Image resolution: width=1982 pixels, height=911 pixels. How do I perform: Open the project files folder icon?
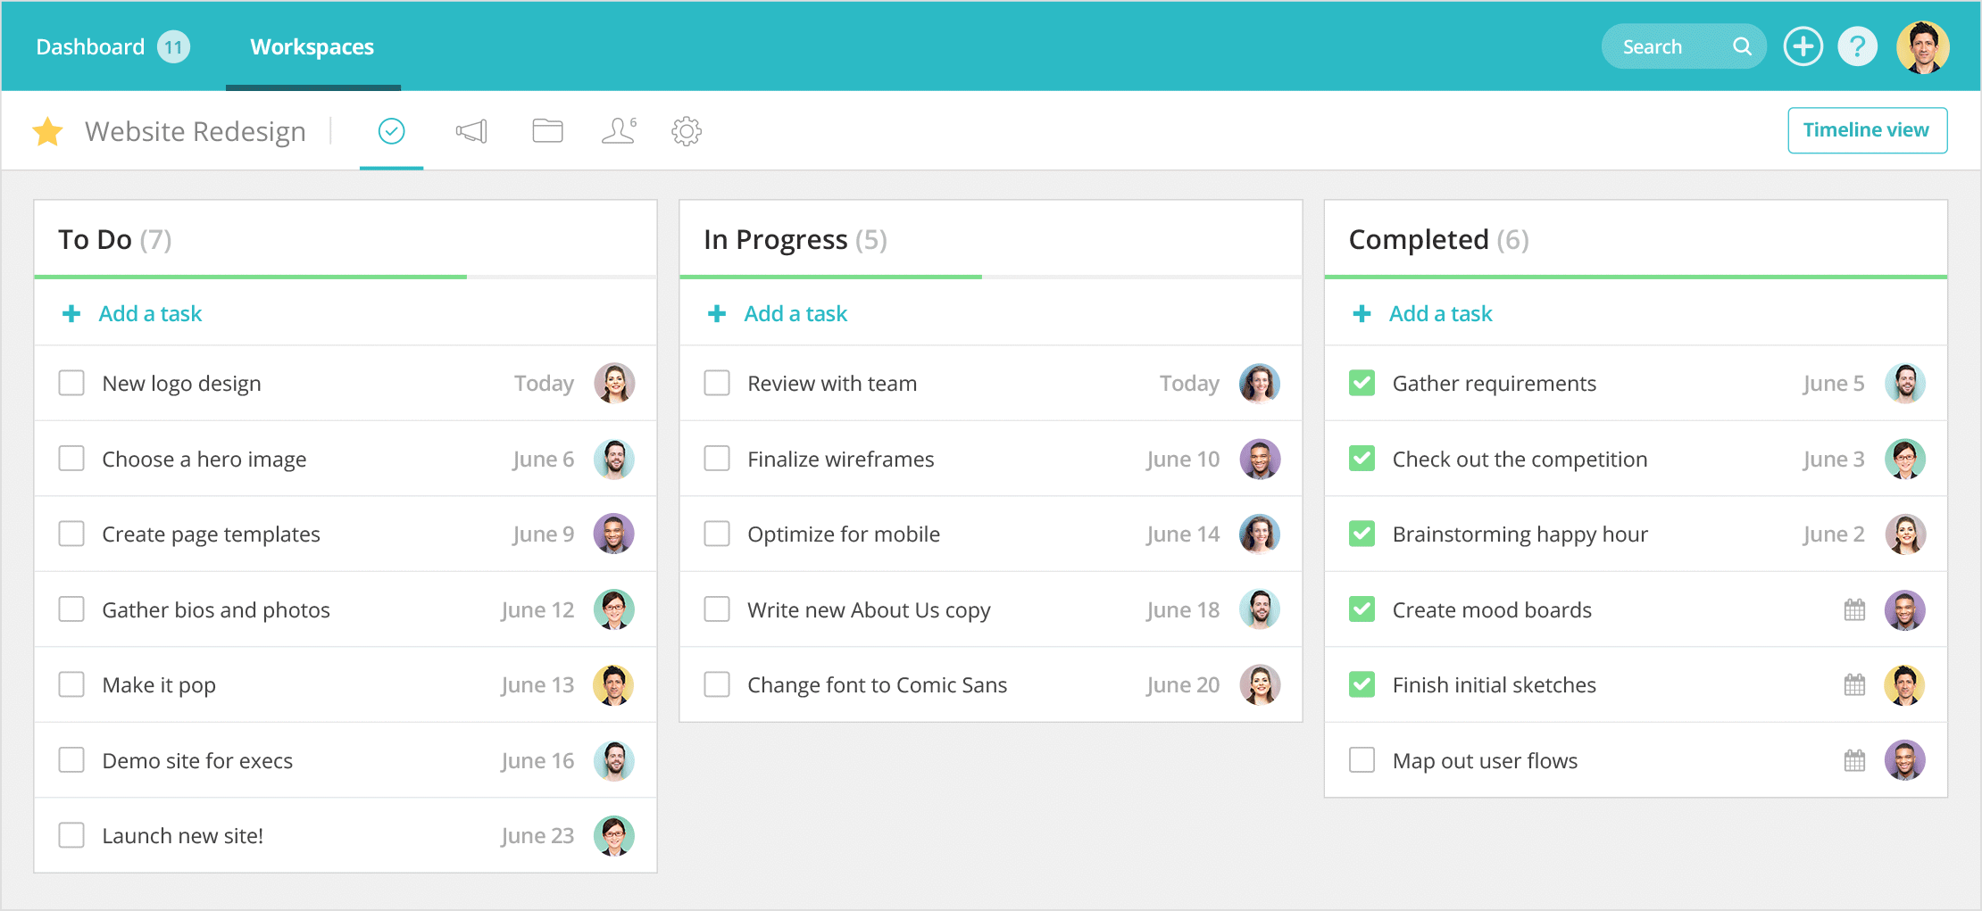point(547,130)
